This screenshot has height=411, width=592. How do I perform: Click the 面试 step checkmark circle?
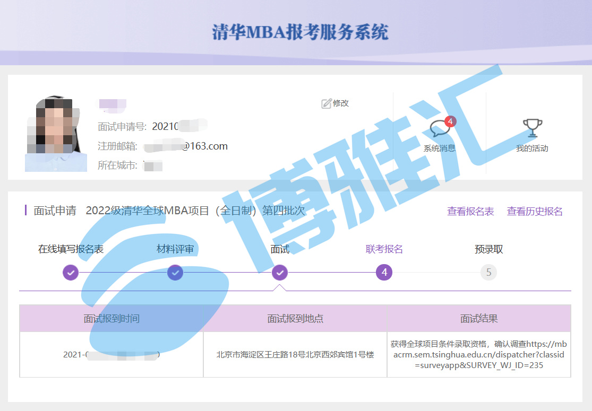coord(280,272)
